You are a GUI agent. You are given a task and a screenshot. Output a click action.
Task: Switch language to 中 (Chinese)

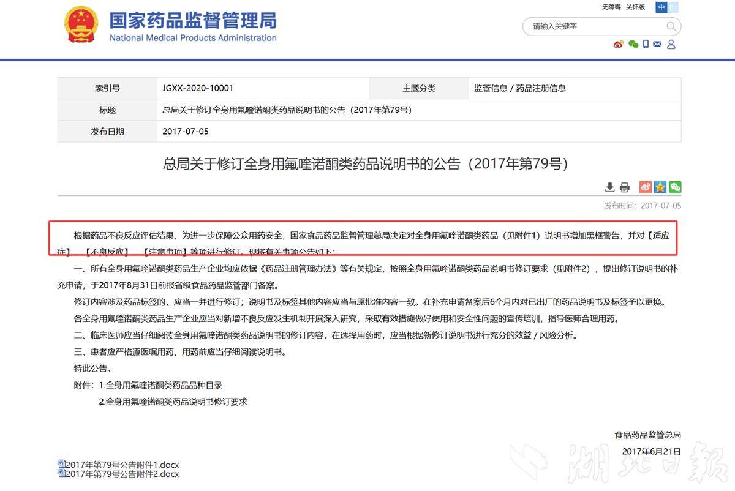click(x=661, y=7)
